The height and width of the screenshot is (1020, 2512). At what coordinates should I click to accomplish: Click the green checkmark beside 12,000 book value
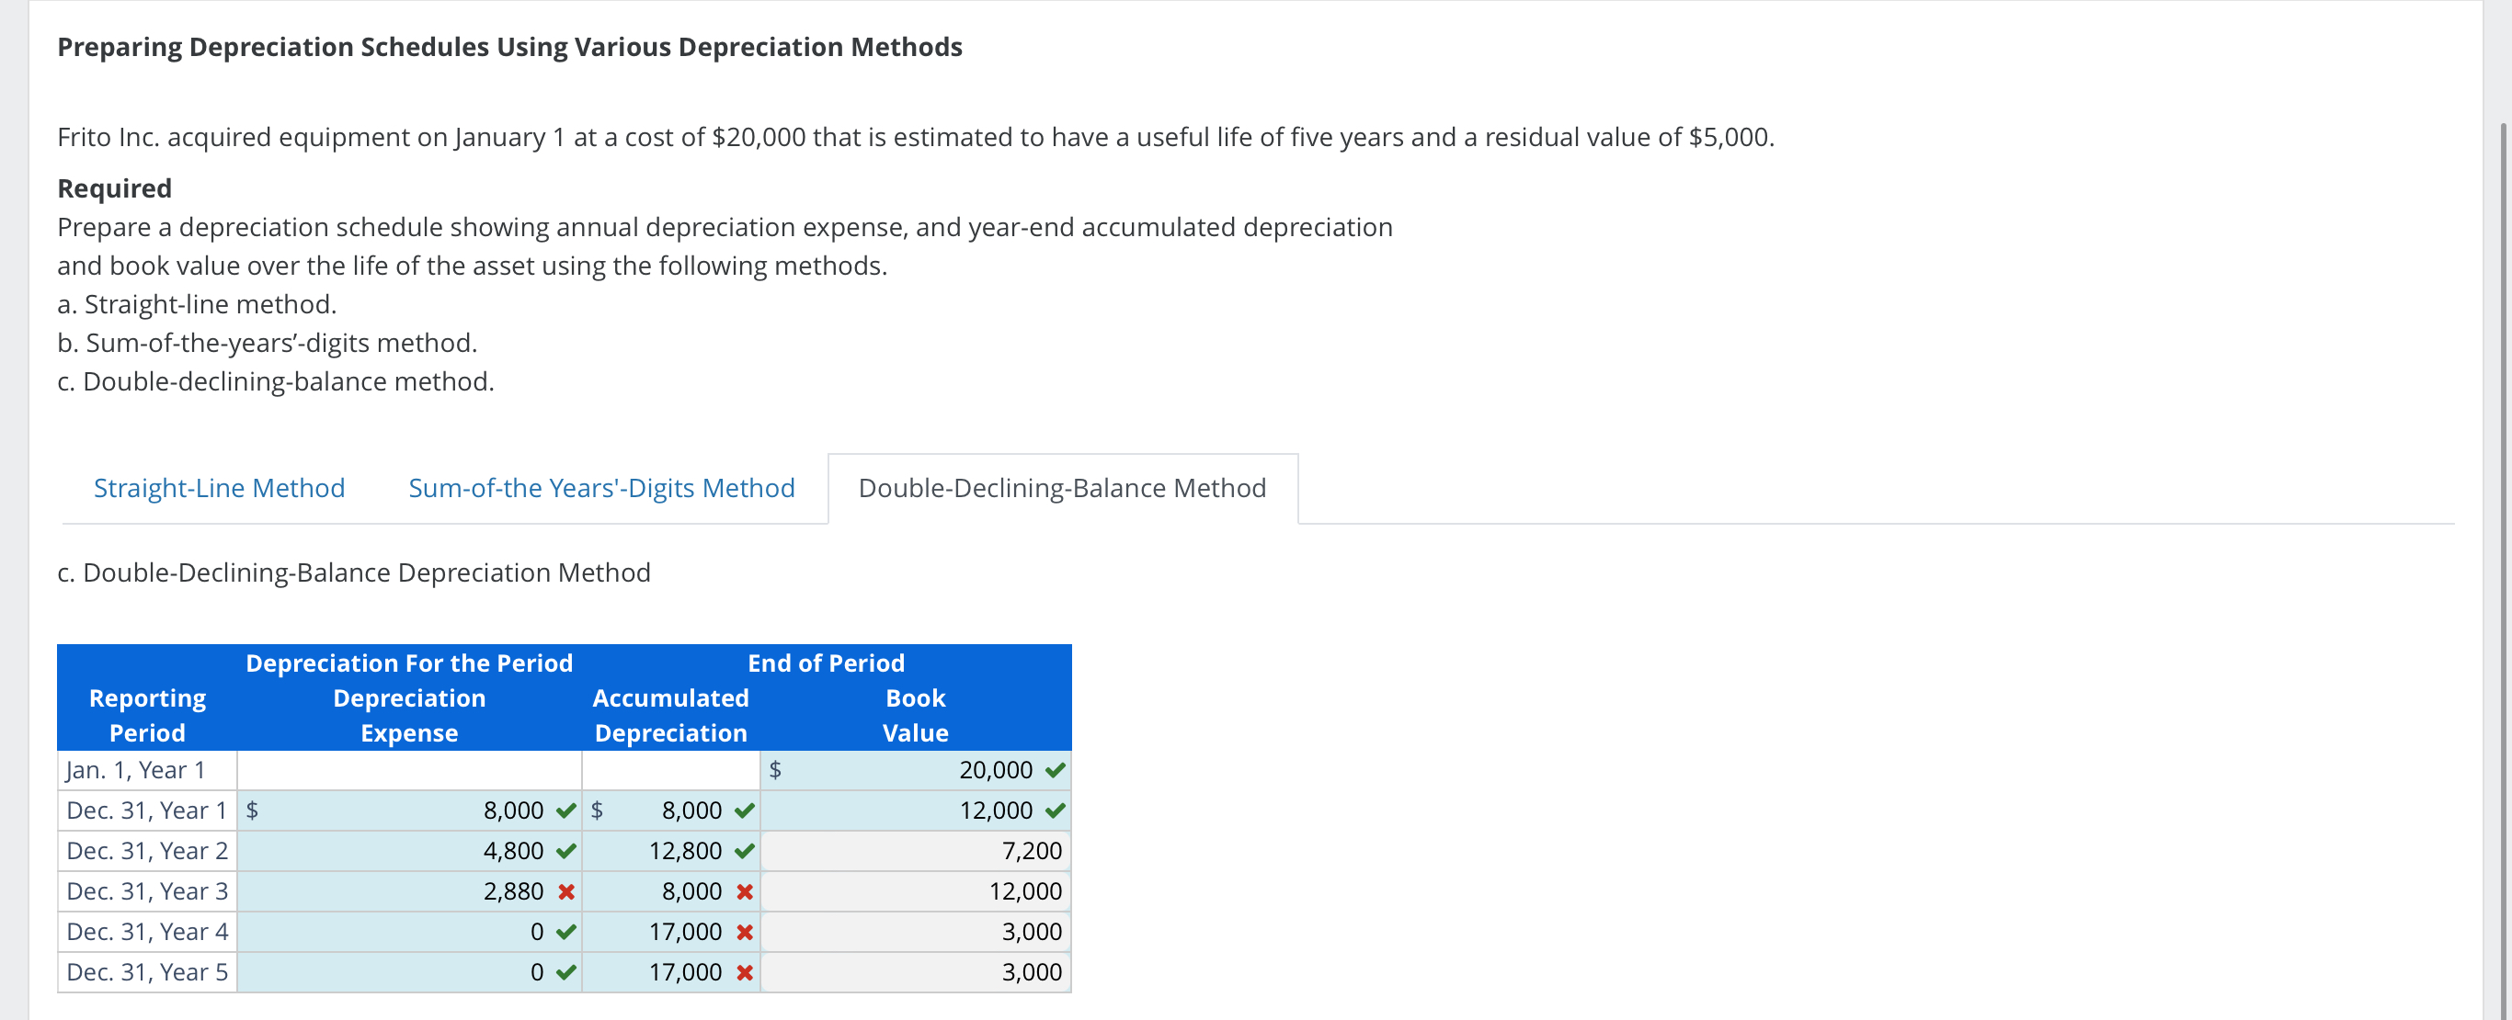[1056, 810]
